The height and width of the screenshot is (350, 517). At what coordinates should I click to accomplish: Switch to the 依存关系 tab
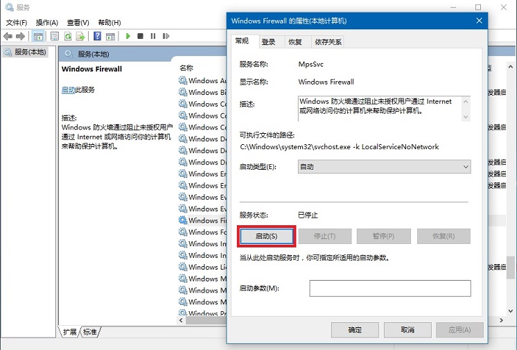[x=328, y=42]
